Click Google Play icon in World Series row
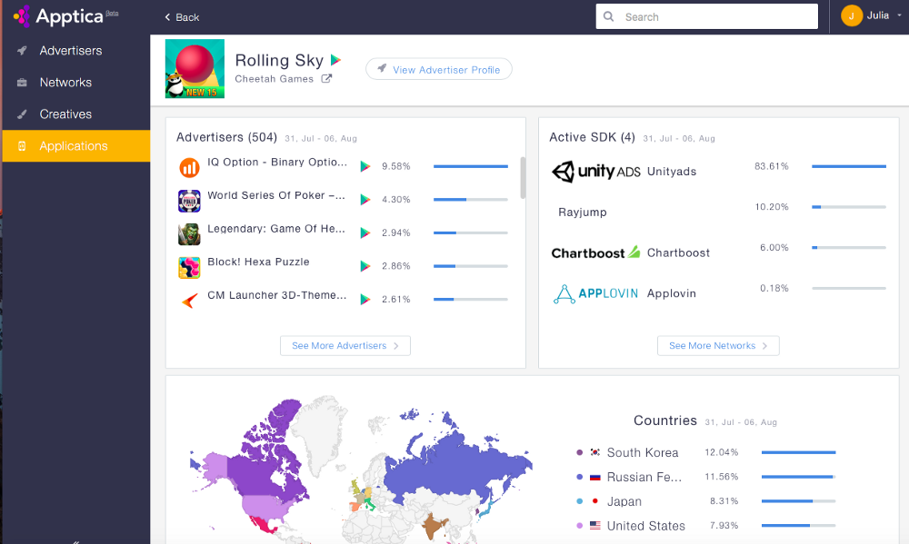The width and height of the screenshot is (909, 544). [365, 199]
